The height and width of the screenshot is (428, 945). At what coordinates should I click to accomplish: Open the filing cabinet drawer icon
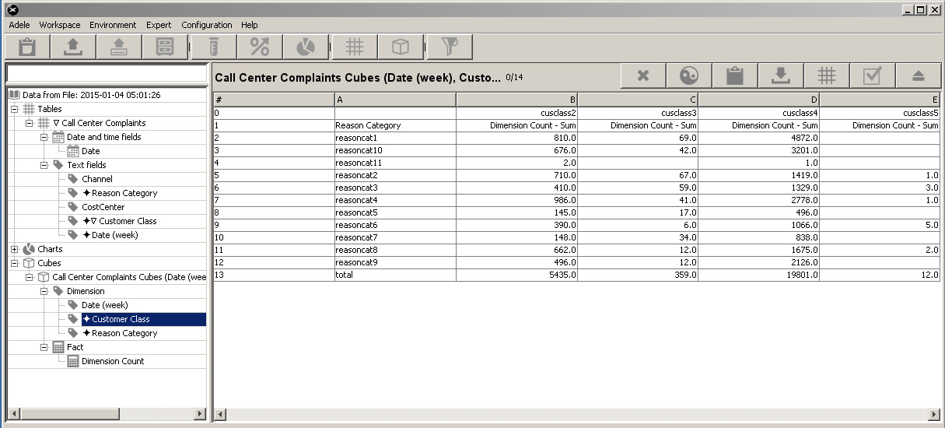tap(165, 47)
